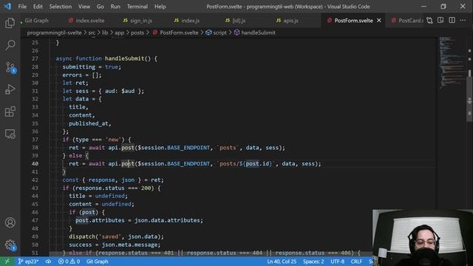Click programmingtil-svelte breadcrumb
The height and width of the screenshot is (266, 473).
(x=54, y=33)
